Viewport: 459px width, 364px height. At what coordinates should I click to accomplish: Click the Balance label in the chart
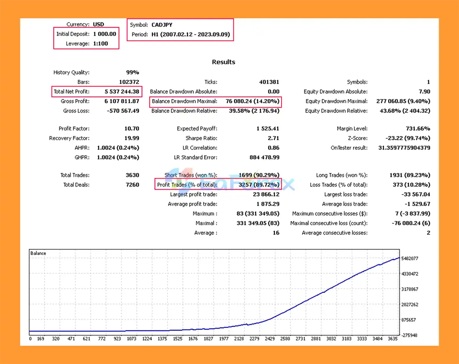38,253
